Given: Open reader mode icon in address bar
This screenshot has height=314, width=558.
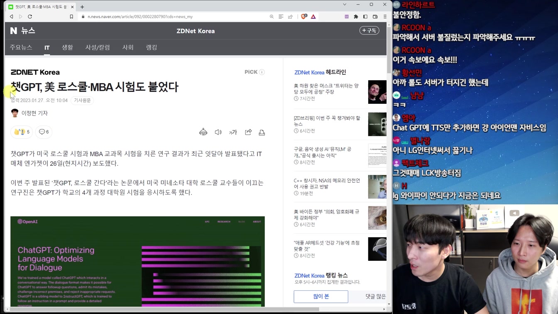Looking at the screenshot, I should [281, 17].
